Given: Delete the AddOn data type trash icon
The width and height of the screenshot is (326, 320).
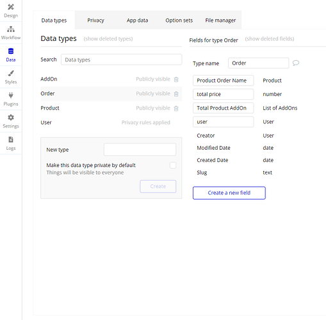Looking at the screenshot, I should [176, 79].
